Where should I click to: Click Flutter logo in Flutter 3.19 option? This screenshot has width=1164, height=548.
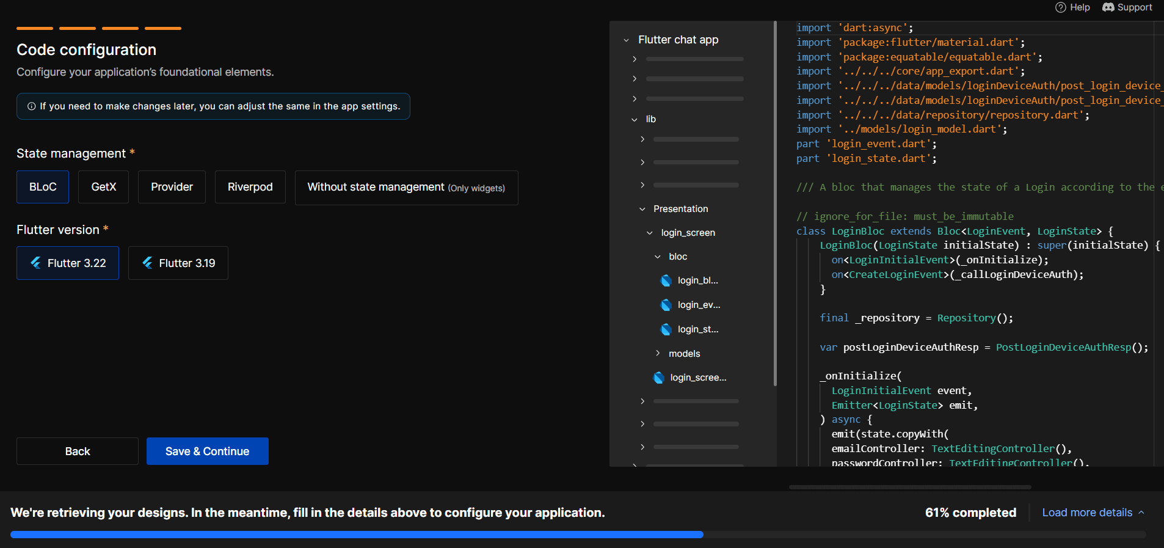148,263
